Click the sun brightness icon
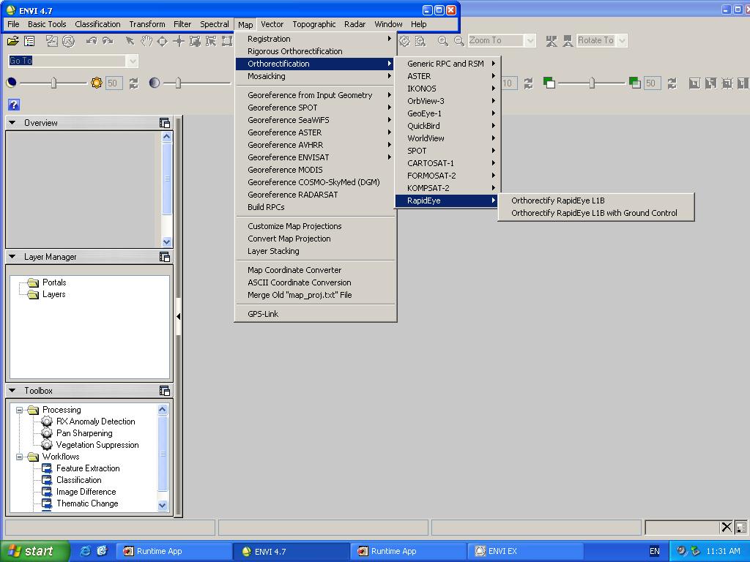The width and height of the screenshot is (750, 562). (x=97, y=83)
